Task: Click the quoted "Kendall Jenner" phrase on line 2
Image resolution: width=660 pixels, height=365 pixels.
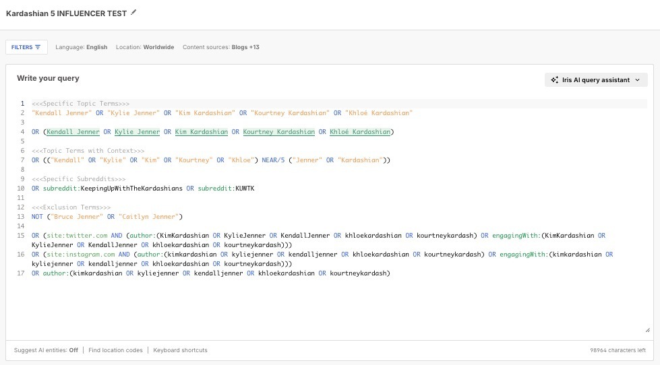Action: click(x=61, y=112)
